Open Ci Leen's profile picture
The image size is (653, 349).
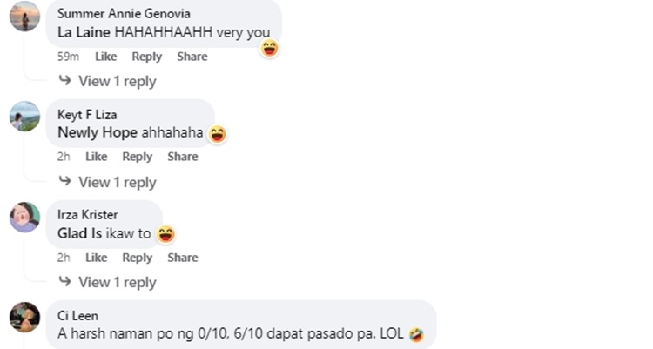click(x=25, y=318)
